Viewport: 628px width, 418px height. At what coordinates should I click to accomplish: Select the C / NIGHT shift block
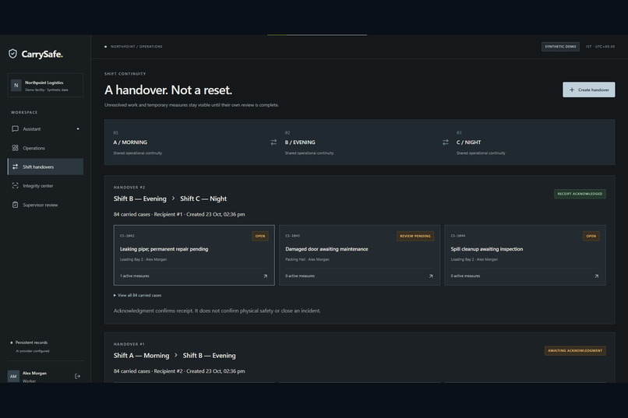[x=481, y=142]
